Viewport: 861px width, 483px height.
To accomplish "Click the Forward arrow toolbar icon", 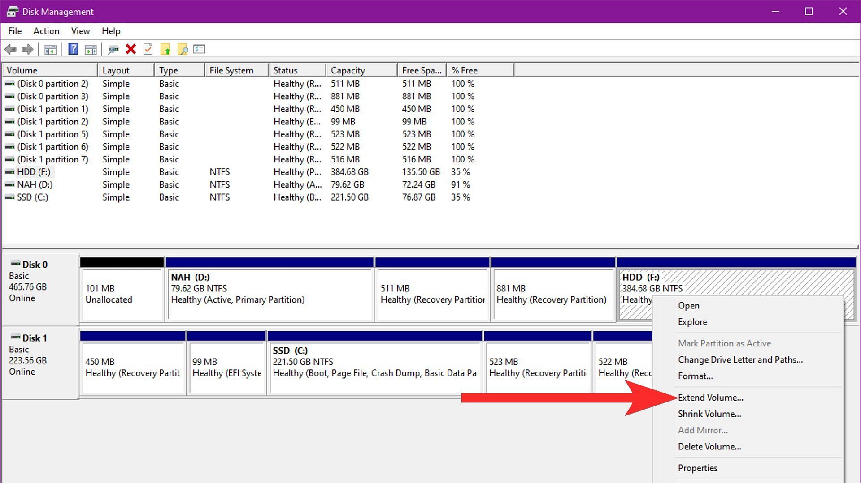I will [x=28, y=49].
